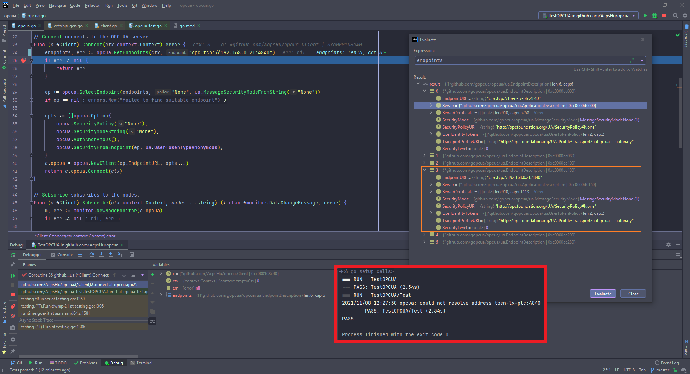Resume program with the green resume icon
The height and width of the screenshot is (374, 690).
[x=13, y=276]
